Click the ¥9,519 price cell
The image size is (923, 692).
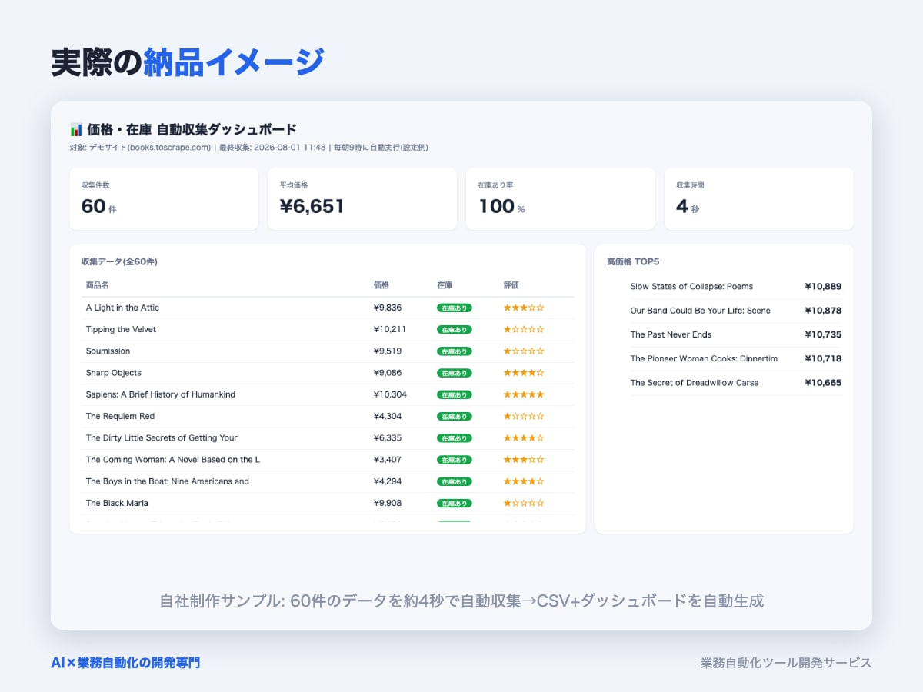388,351
